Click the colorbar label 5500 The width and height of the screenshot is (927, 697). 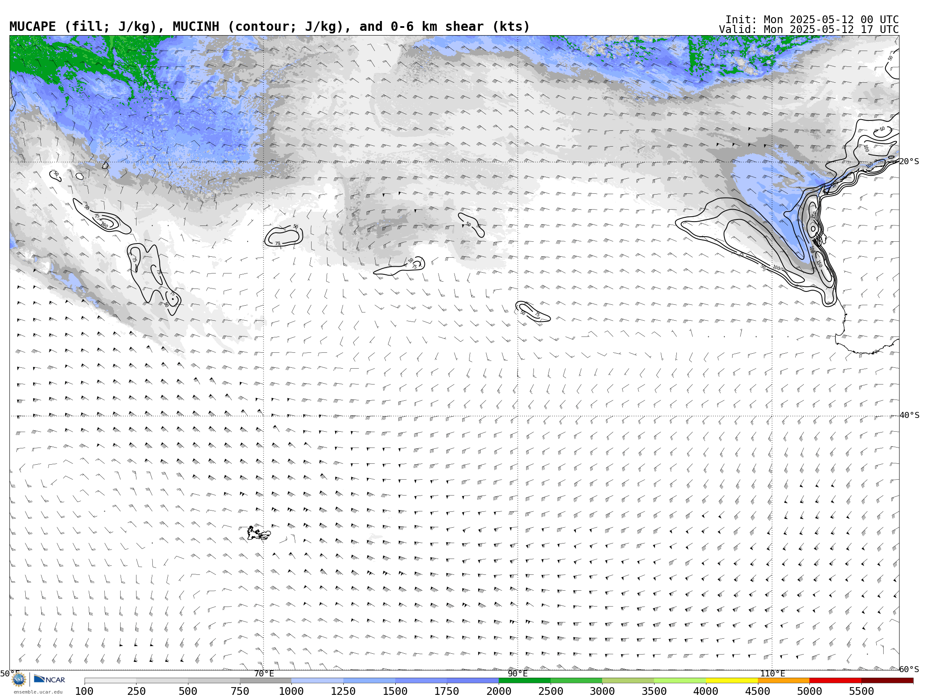861,691
